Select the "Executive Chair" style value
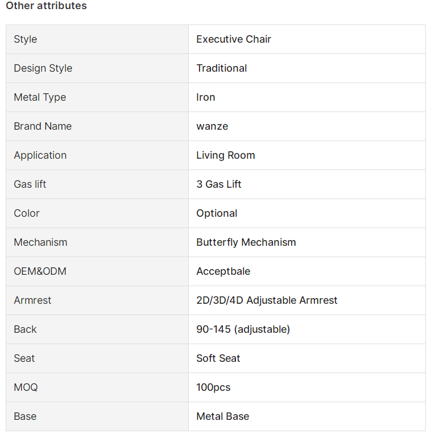Screen dimensions: 431x442 [234, 39]
